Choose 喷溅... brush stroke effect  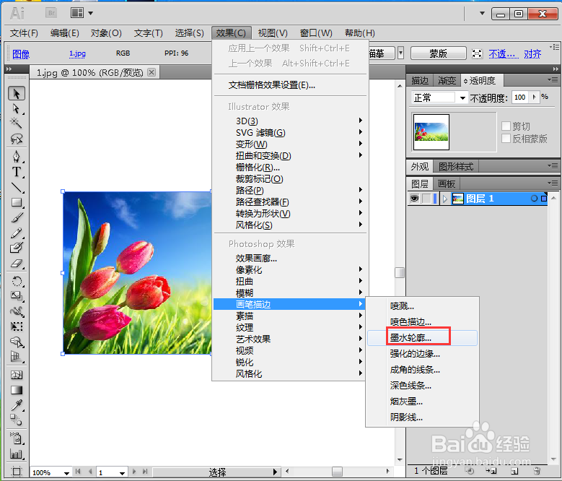point(423,306)
